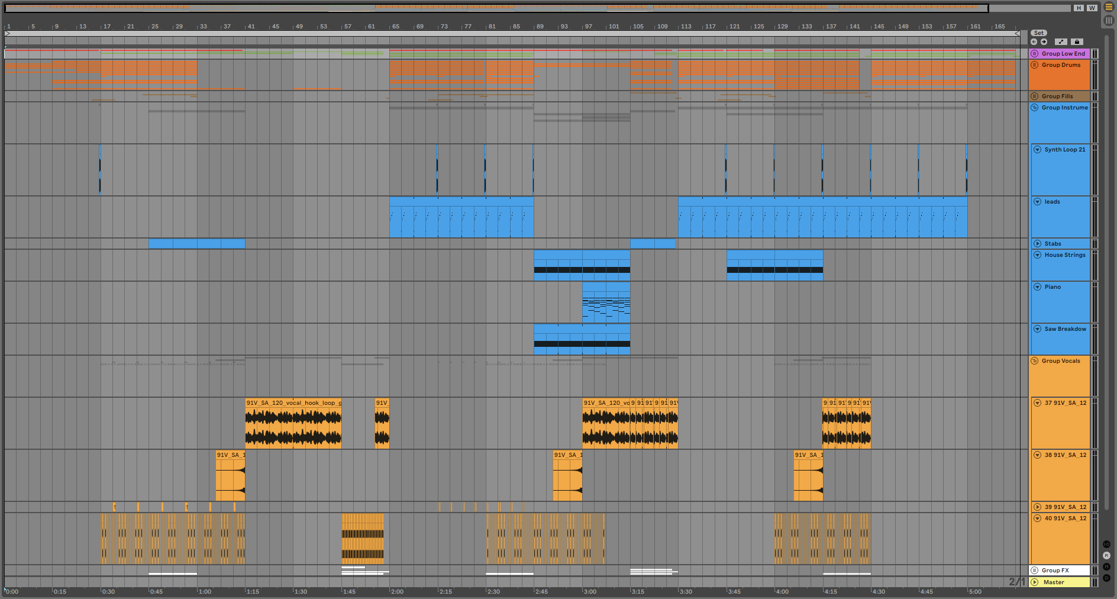Click Group Low End fold icon
The height and width of the screenshot is (599, 1117).
tap(1035, 54)
